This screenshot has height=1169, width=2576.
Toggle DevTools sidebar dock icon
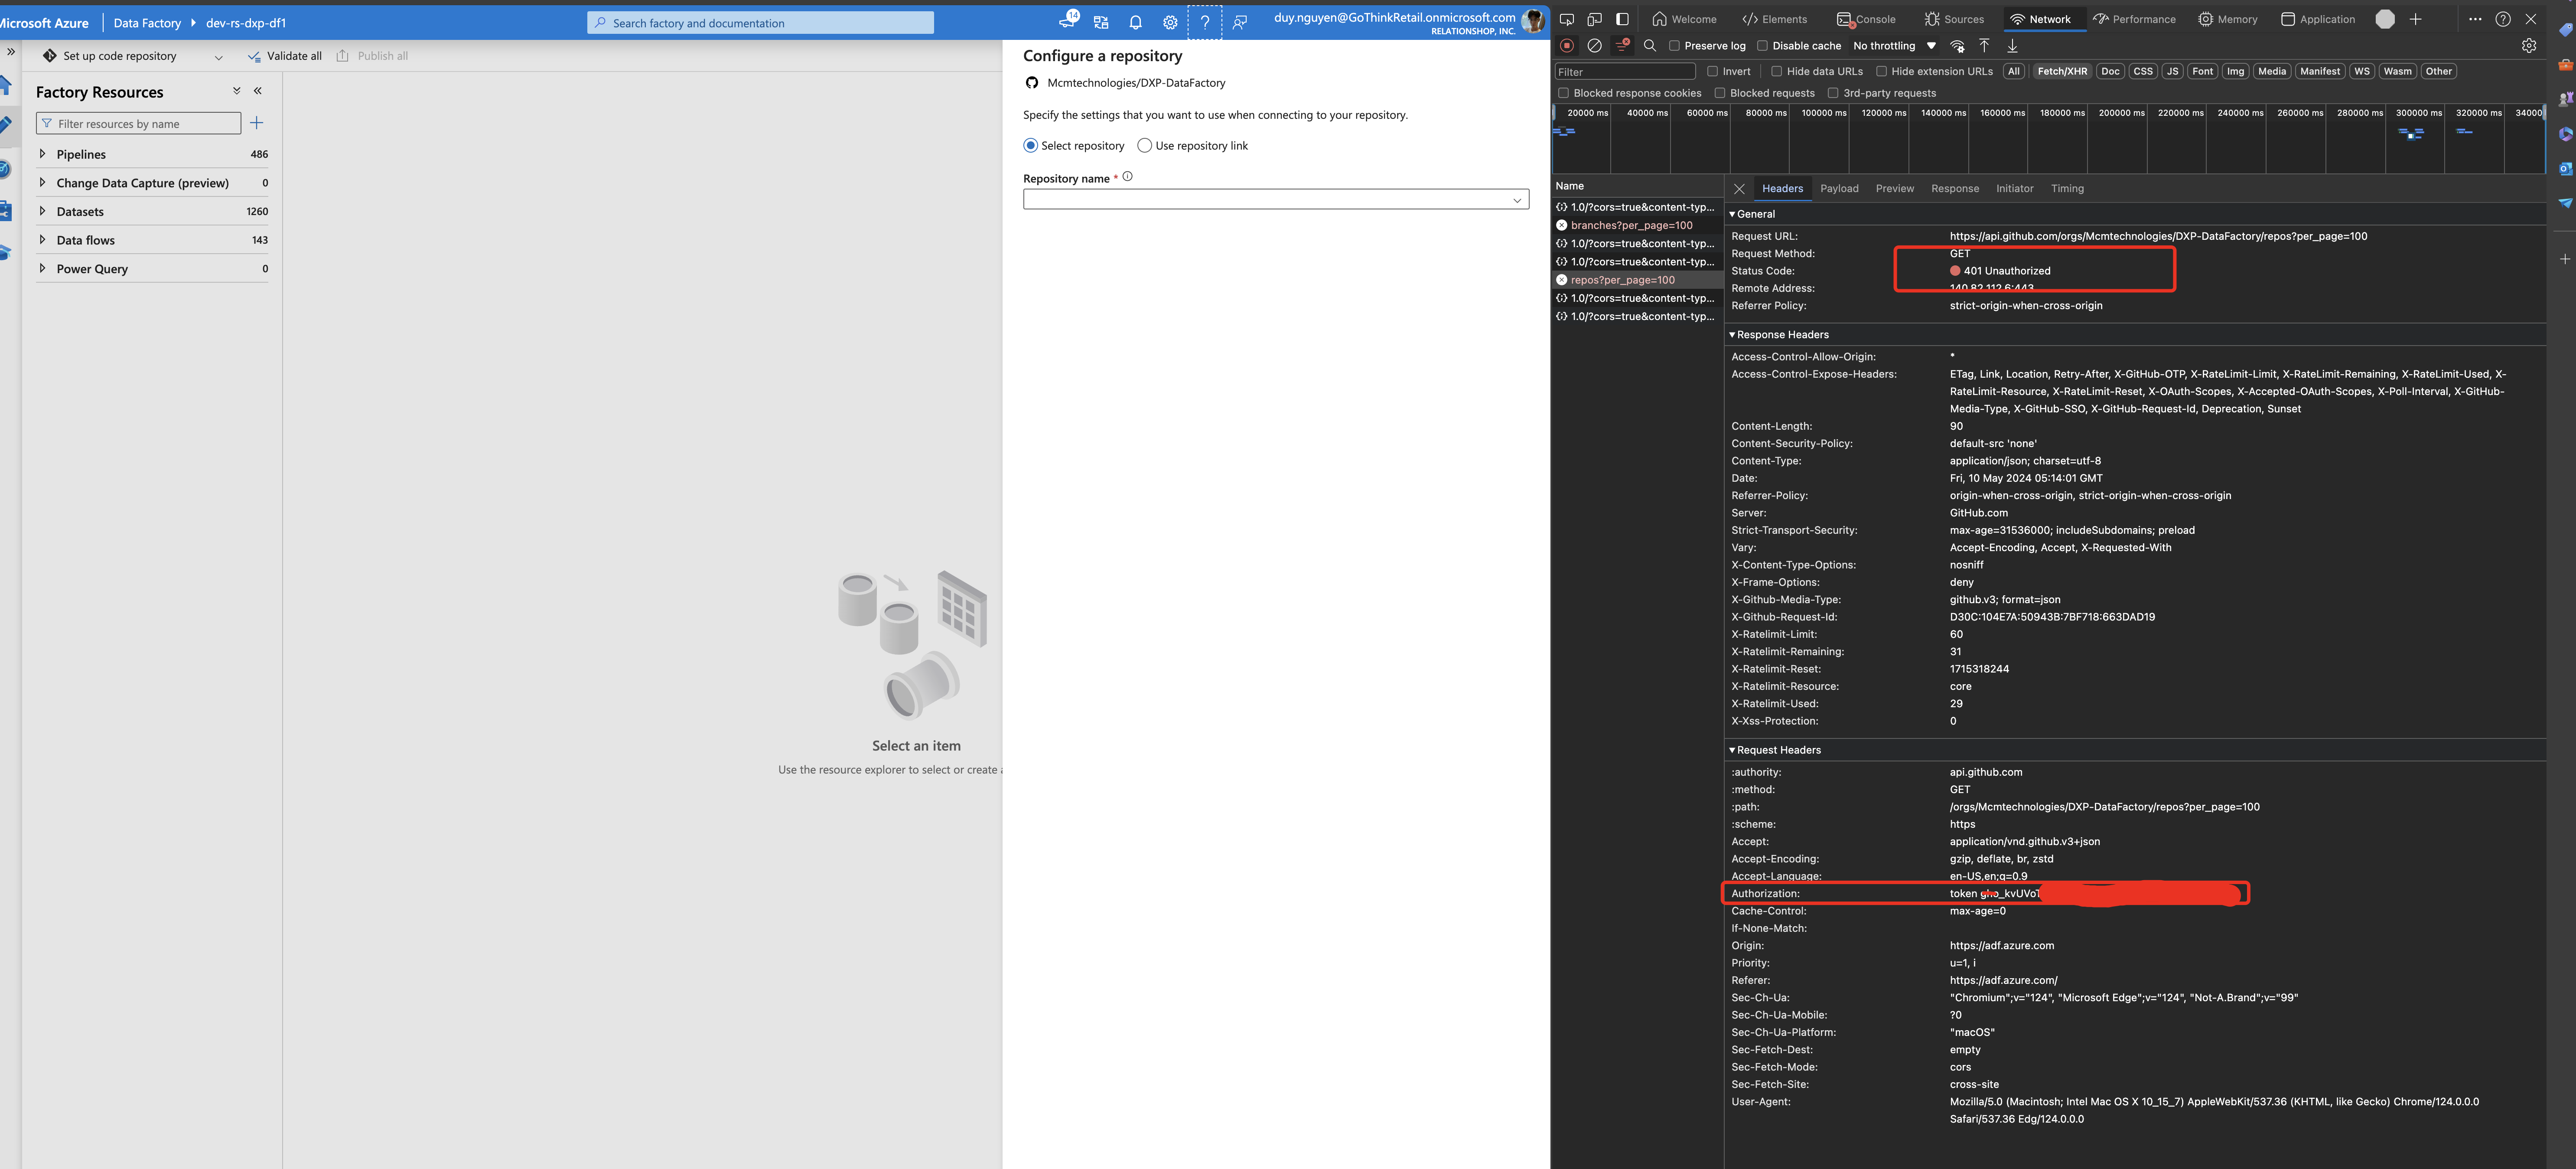(1622, 19)
